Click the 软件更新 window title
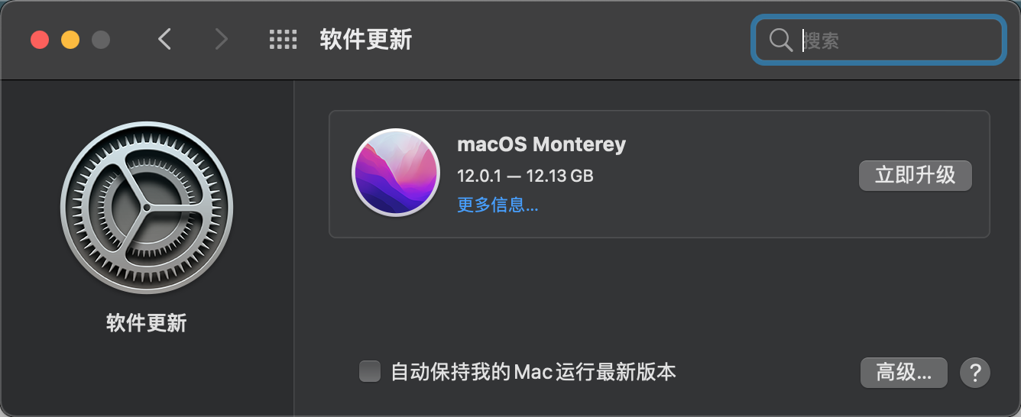Image resolution: width=1021 pixels, height=417 pixels. (365, 40)
